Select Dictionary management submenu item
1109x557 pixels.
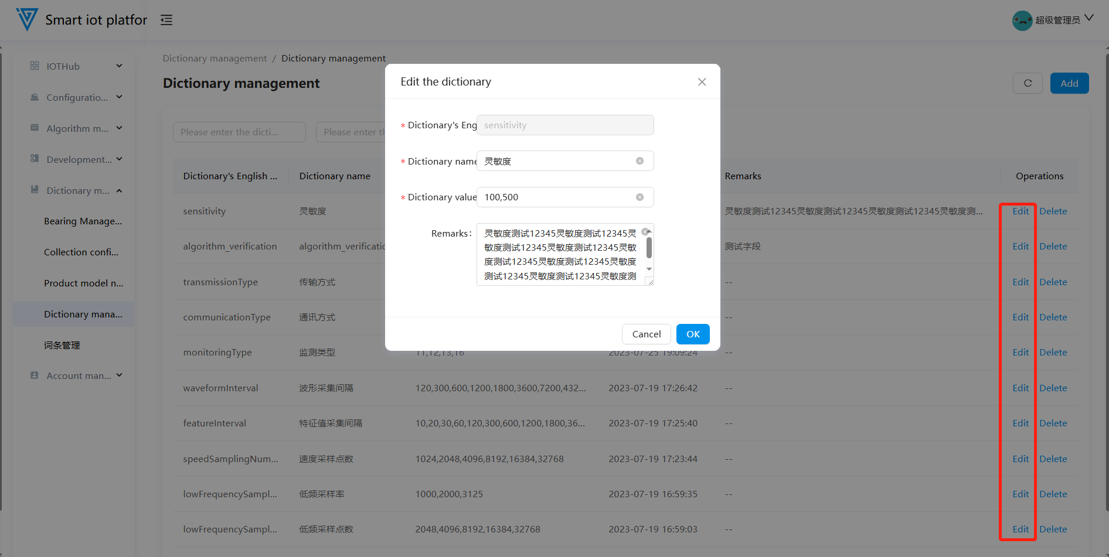click(74, 315)
